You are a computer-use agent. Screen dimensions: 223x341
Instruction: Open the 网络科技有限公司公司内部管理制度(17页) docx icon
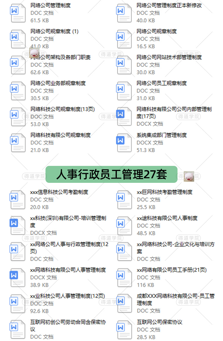[x=124, y=117]
